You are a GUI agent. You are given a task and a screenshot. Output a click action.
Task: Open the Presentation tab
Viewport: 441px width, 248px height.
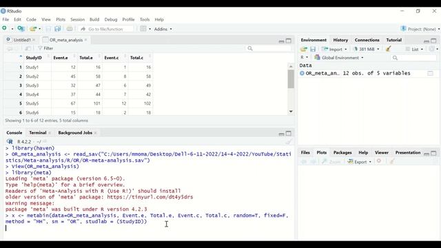tap(408, 153)
